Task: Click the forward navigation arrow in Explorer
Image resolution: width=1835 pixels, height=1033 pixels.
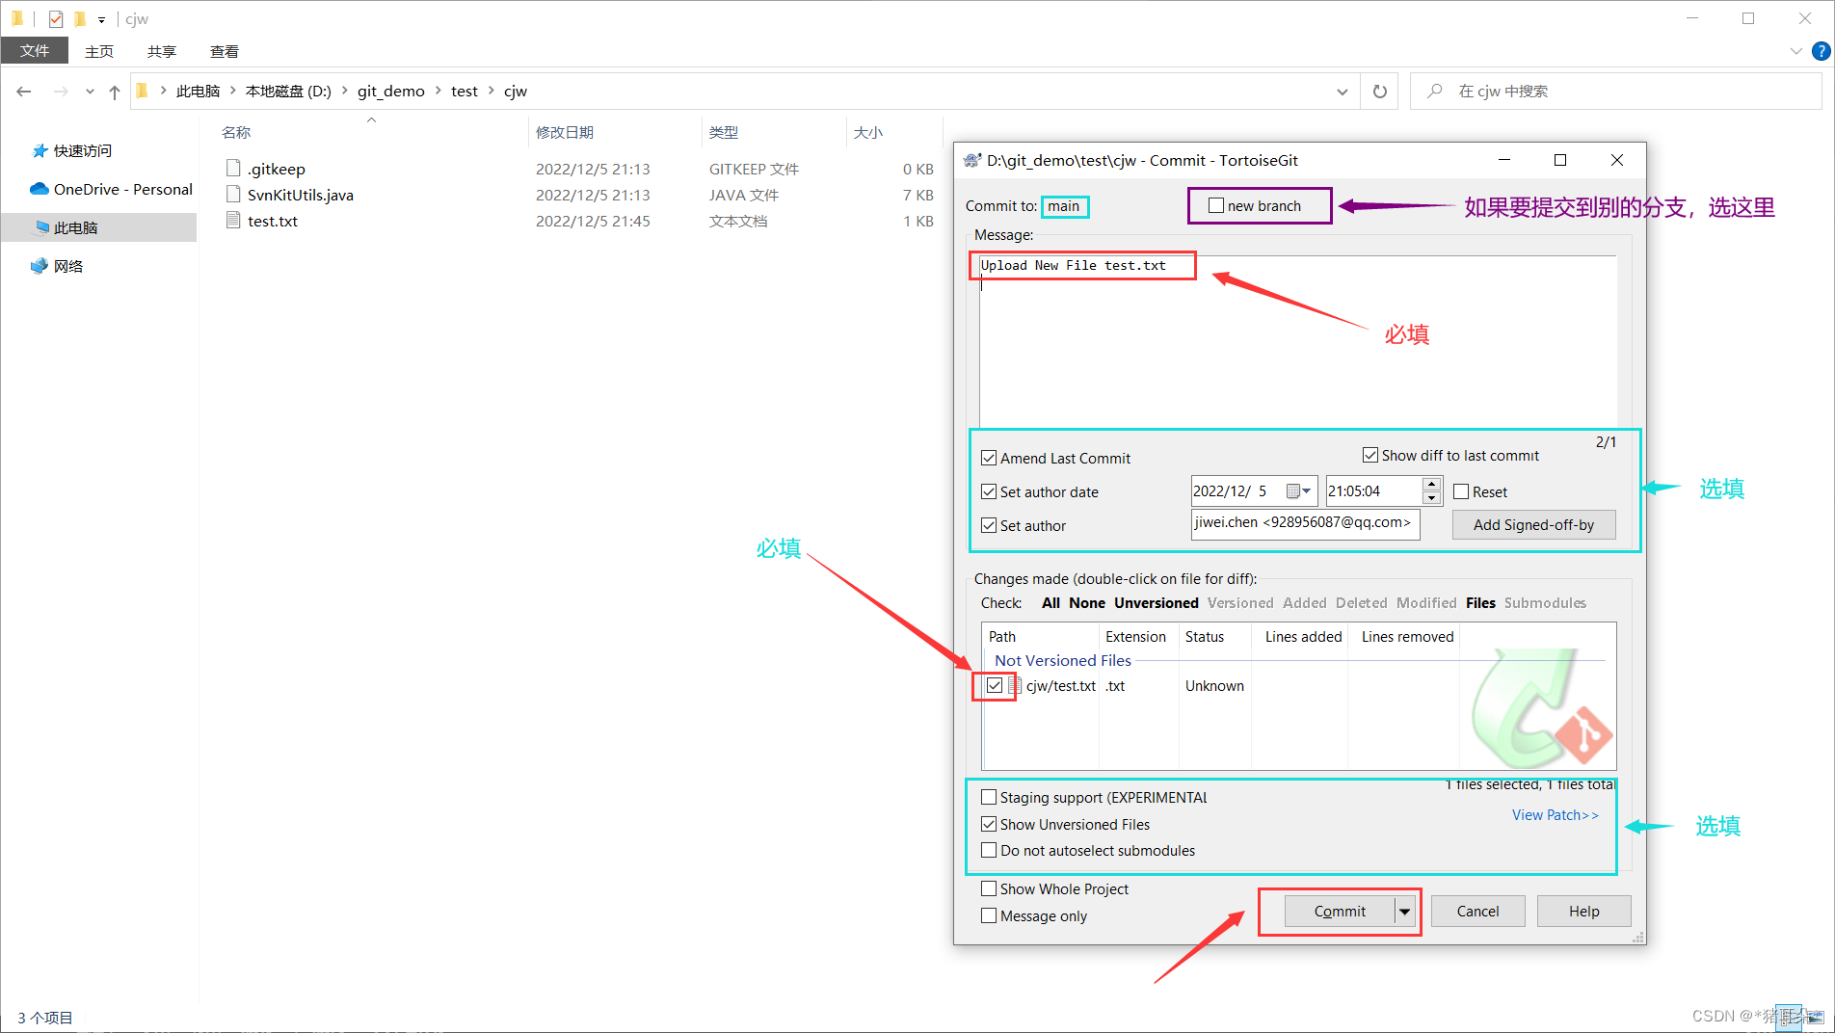Action: [x=61, y=92]
